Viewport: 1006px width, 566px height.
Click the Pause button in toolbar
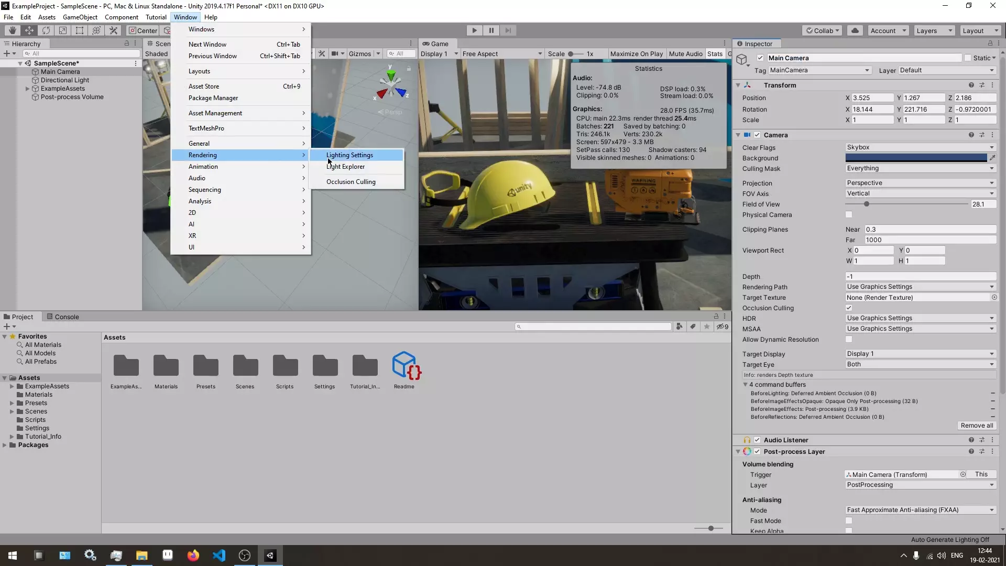491,30
